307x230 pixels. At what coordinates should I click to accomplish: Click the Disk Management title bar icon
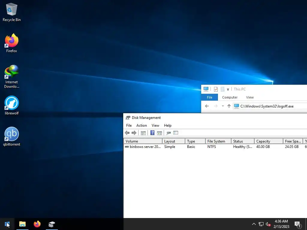click(x=128, y=117)
